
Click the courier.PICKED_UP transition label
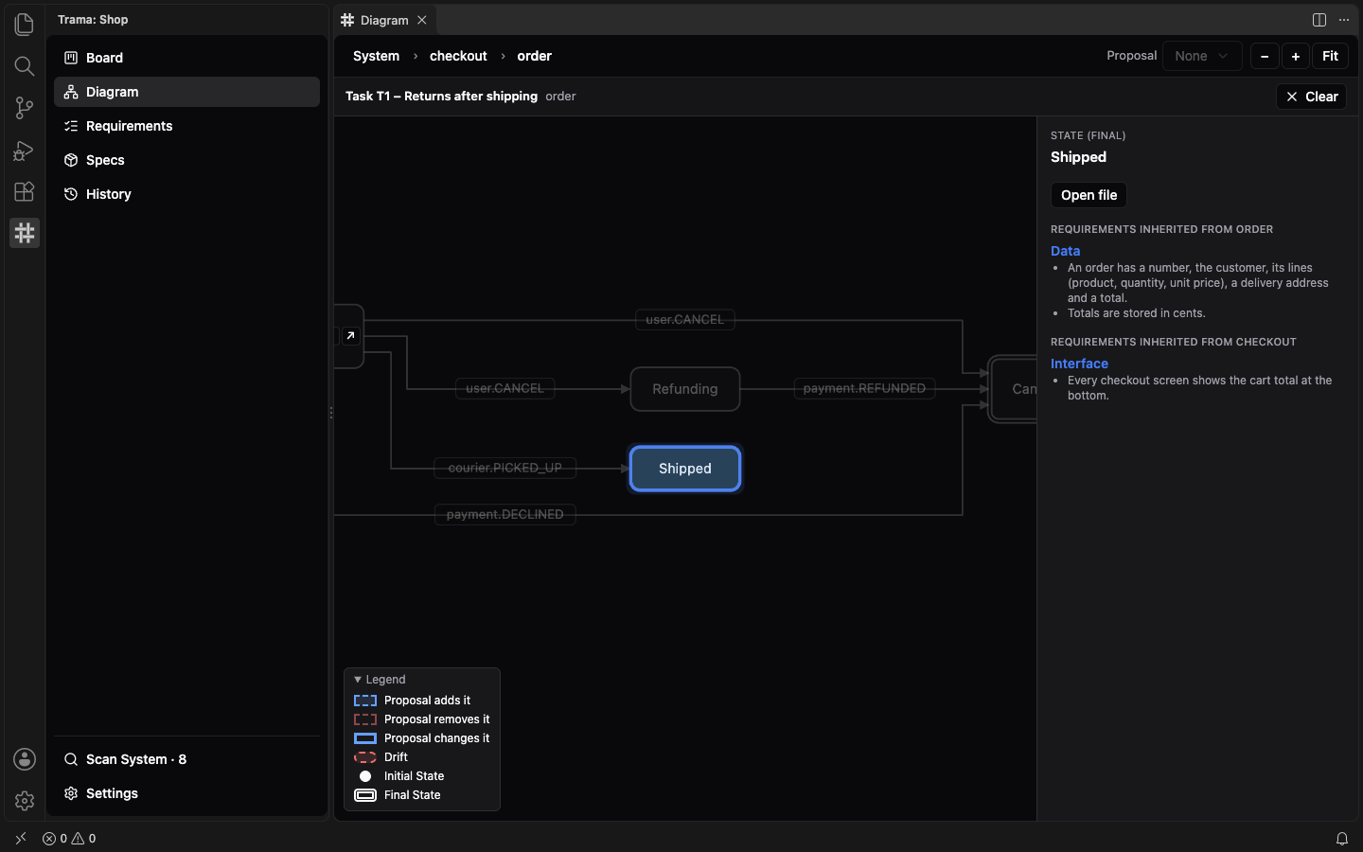tap(504, 468)
